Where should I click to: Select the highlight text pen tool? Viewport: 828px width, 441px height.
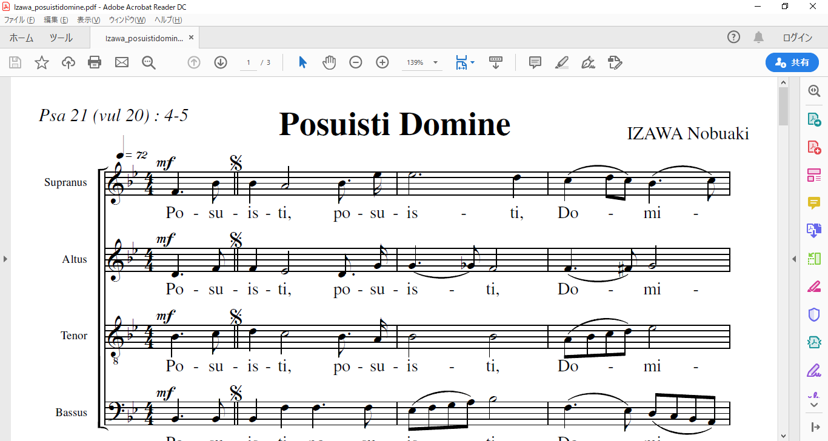[x=562, y=62]
